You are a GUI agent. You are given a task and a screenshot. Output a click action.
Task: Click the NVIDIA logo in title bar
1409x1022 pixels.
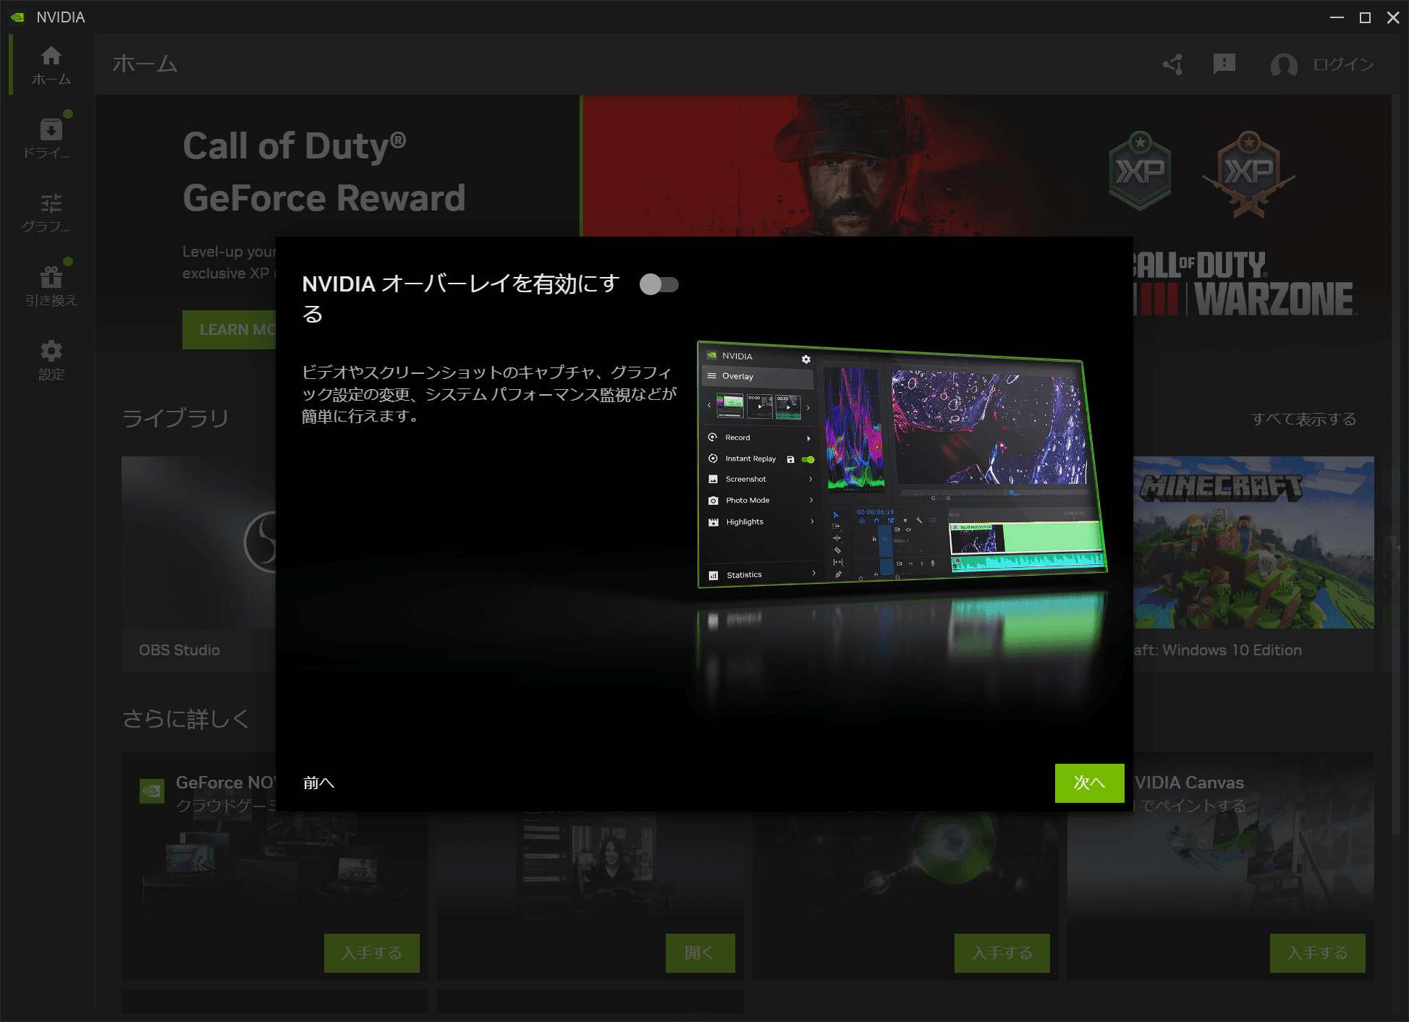coord(17,17)
